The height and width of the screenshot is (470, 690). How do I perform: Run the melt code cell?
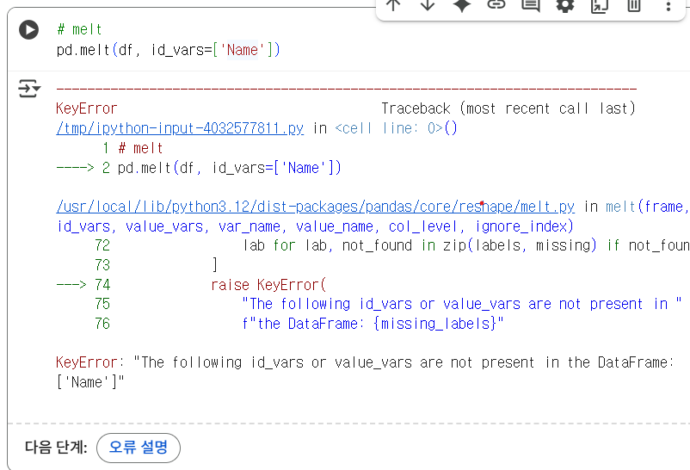point(29,30)
